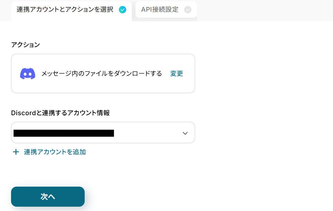This screenshot has width=333, height=211.
Task: Click the redacted account name in the dropdown
Action: click(64, 133)
